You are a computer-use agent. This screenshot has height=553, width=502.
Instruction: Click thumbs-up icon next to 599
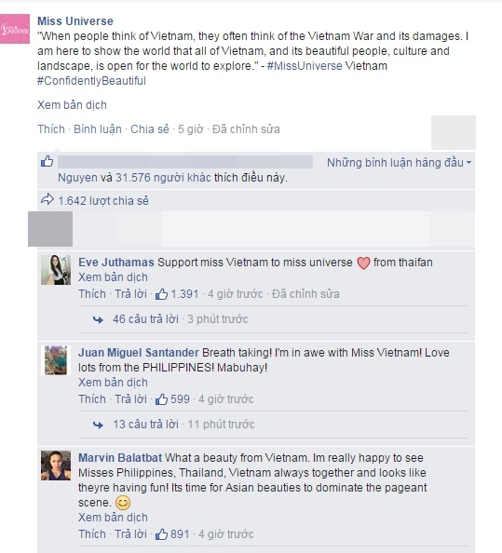pyautogui.click(x=161, y=398)
